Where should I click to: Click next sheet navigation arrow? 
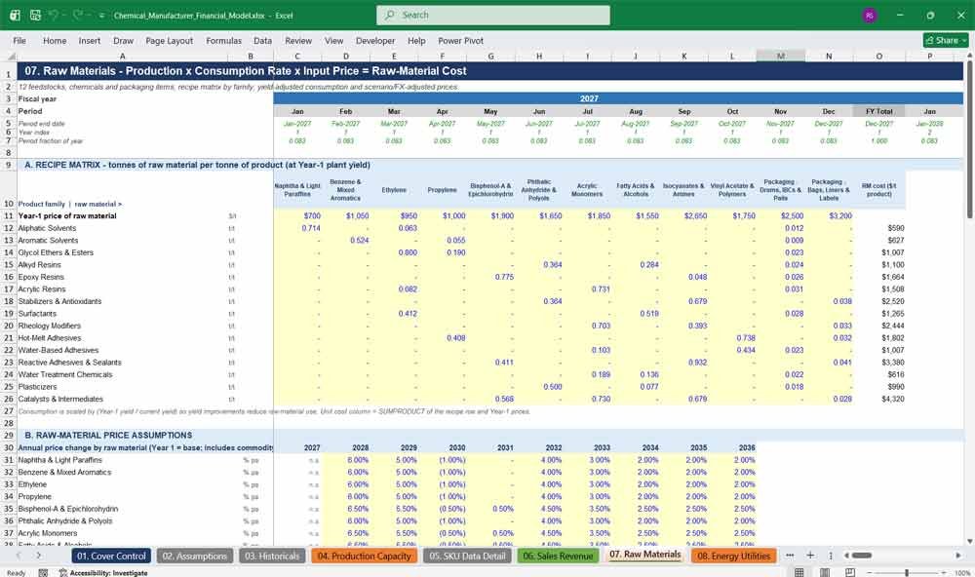39,556
